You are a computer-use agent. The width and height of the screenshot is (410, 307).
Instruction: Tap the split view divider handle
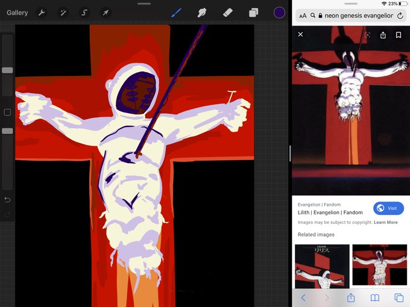(290, 153)
